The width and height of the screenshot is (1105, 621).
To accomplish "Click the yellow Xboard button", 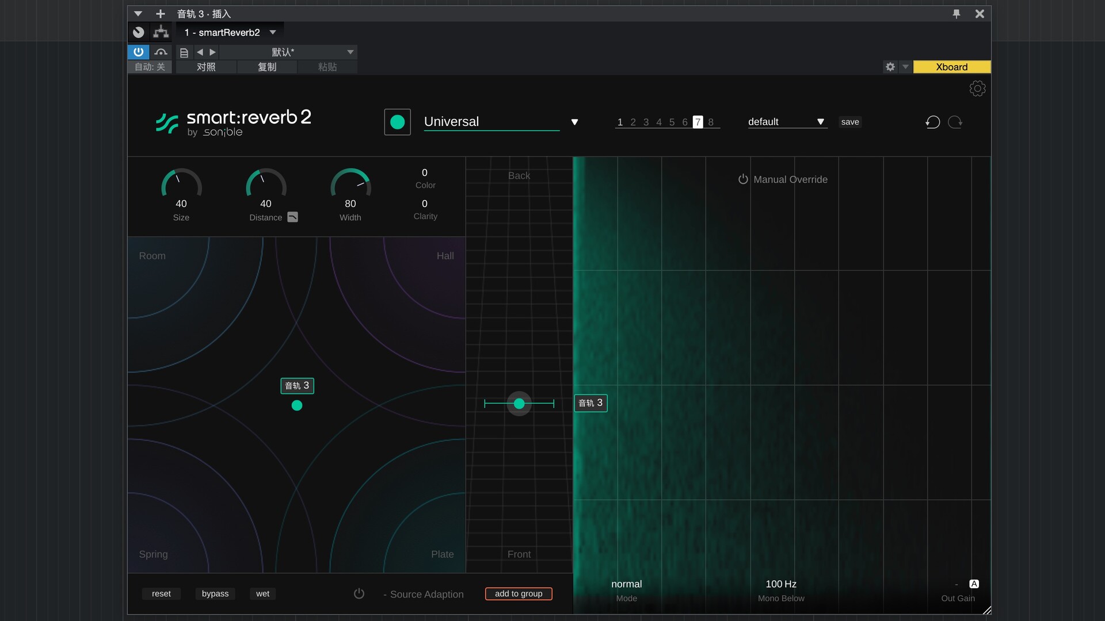I will click(952, 67).
